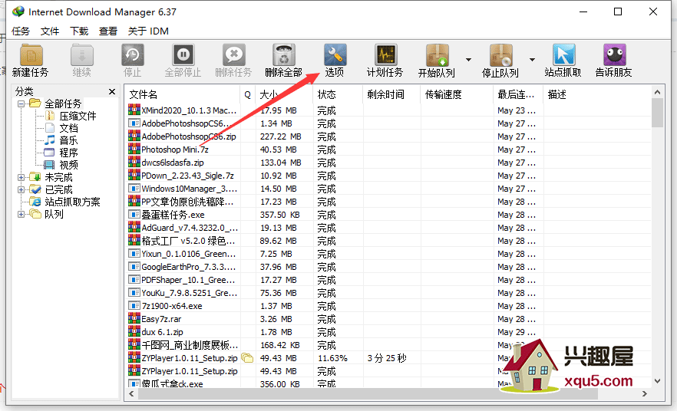Screen dimensions: 677x411
Task: Select the 格式工厂 v5.2.0 file row
Action: 388,241
